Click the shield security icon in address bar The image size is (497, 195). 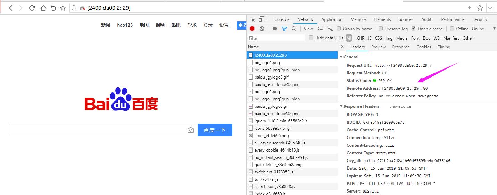[x=74, y=8]
